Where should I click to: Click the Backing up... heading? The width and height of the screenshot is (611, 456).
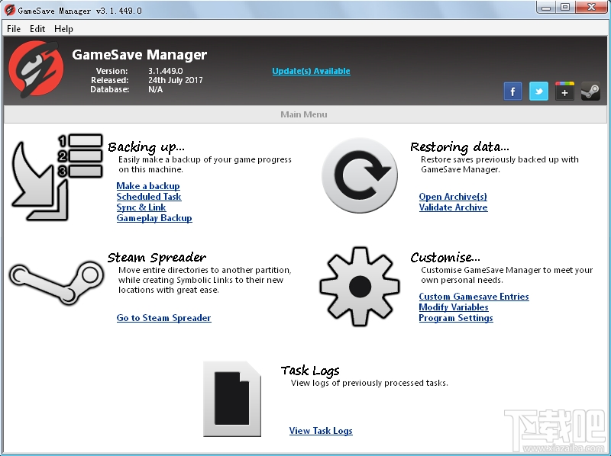tap(146, 147)
